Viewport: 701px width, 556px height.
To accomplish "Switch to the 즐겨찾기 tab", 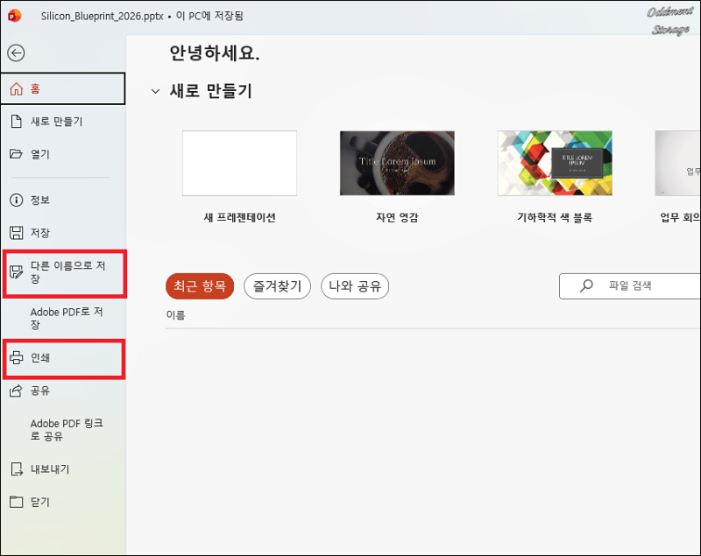I will (277, 286).
